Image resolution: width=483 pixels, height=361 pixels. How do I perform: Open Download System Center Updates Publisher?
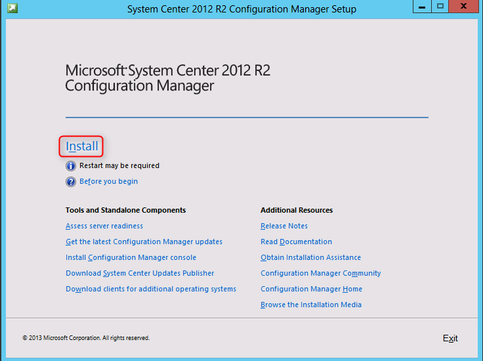point(140,273)
